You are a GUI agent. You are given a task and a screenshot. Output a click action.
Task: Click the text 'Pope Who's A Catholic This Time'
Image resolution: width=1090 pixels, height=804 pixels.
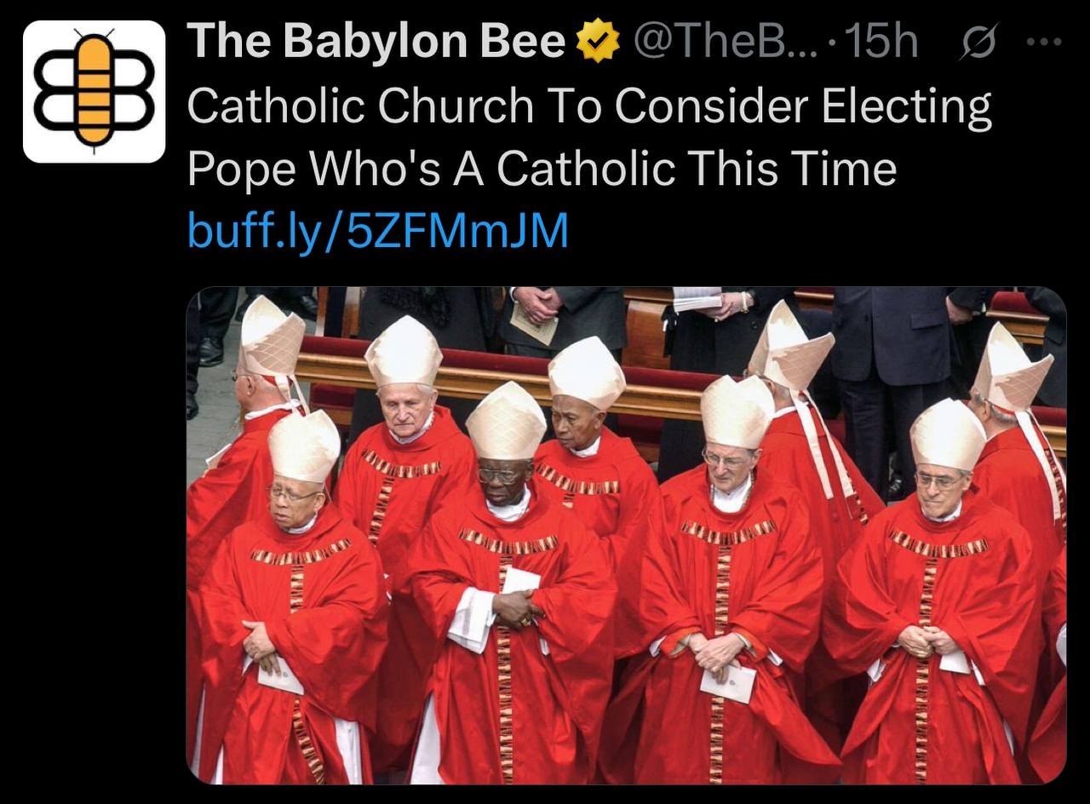[x=542, y=168]
